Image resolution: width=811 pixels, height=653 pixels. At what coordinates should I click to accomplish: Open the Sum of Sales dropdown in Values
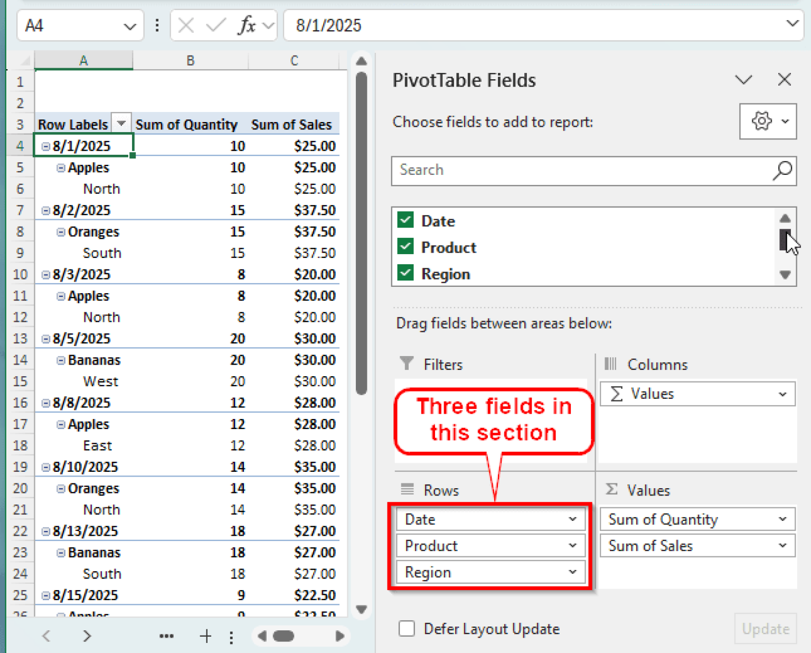tap(783, 546)
